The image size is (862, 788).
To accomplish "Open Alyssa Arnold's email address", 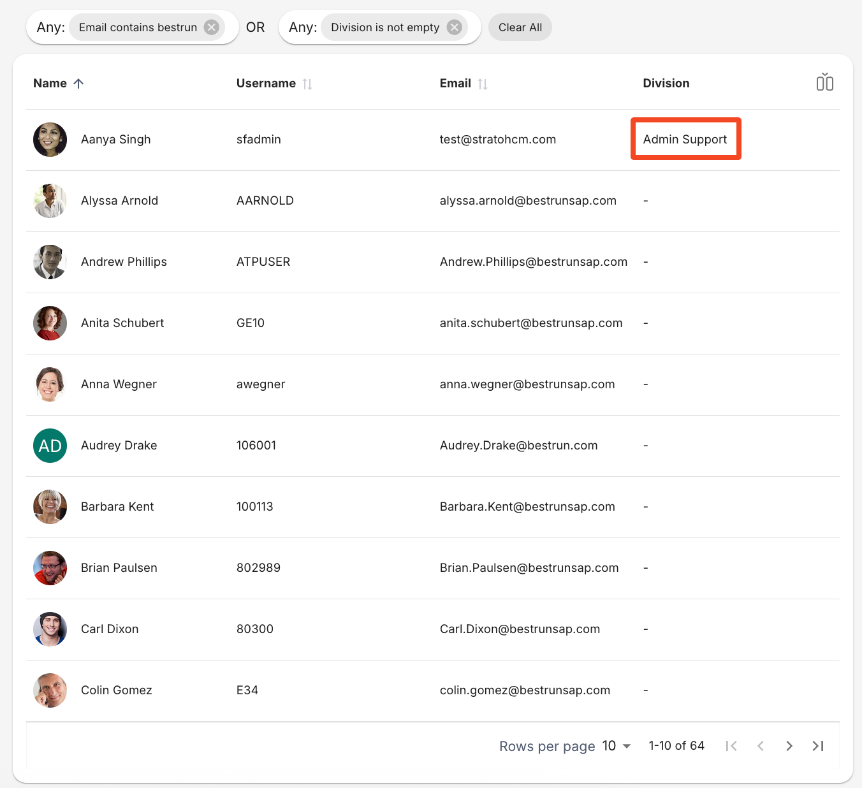I will [527, 201].
